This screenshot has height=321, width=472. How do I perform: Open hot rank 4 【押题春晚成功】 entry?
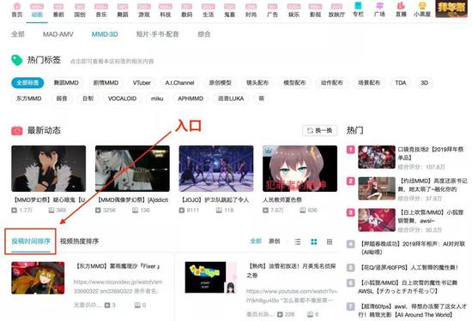tap(413, 247)
